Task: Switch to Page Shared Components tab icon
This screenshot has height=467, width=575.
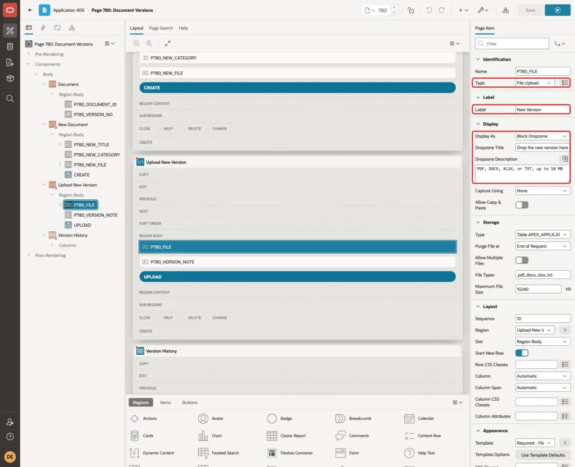Action: click(x=72, y=28)
